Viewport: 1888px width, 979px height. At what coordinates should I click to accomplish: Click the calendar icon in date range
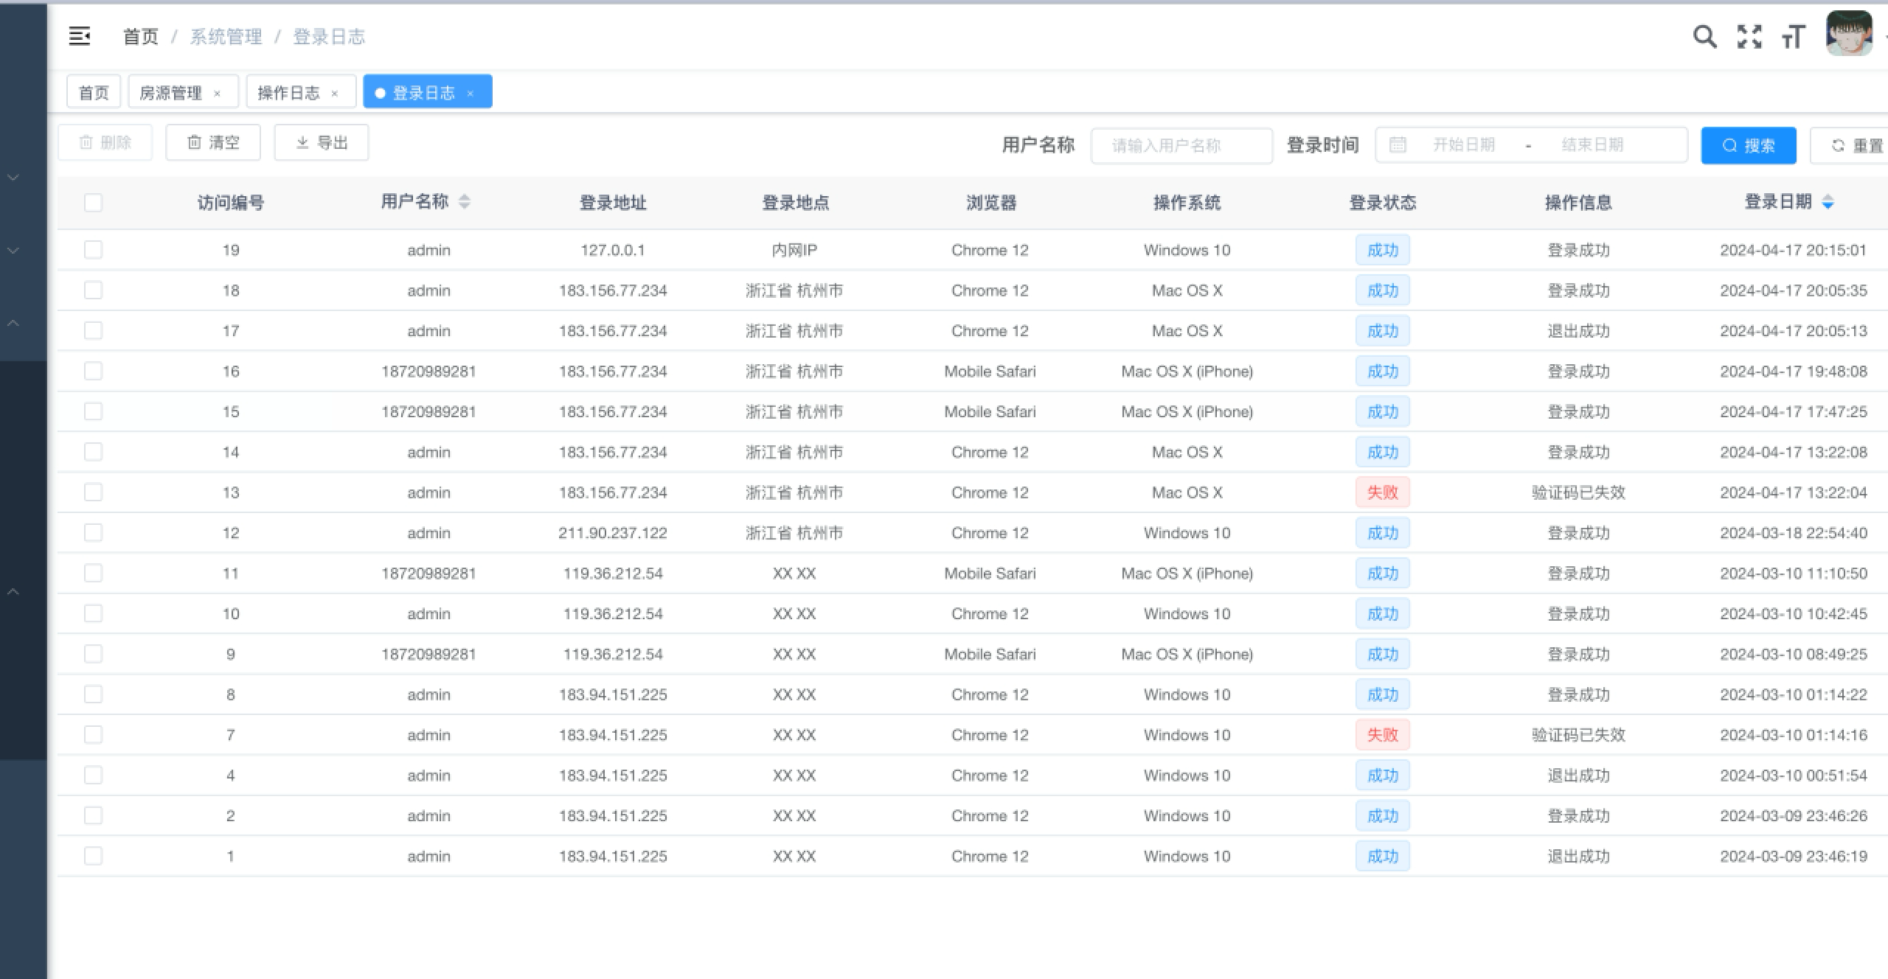tap(1398, 144)
